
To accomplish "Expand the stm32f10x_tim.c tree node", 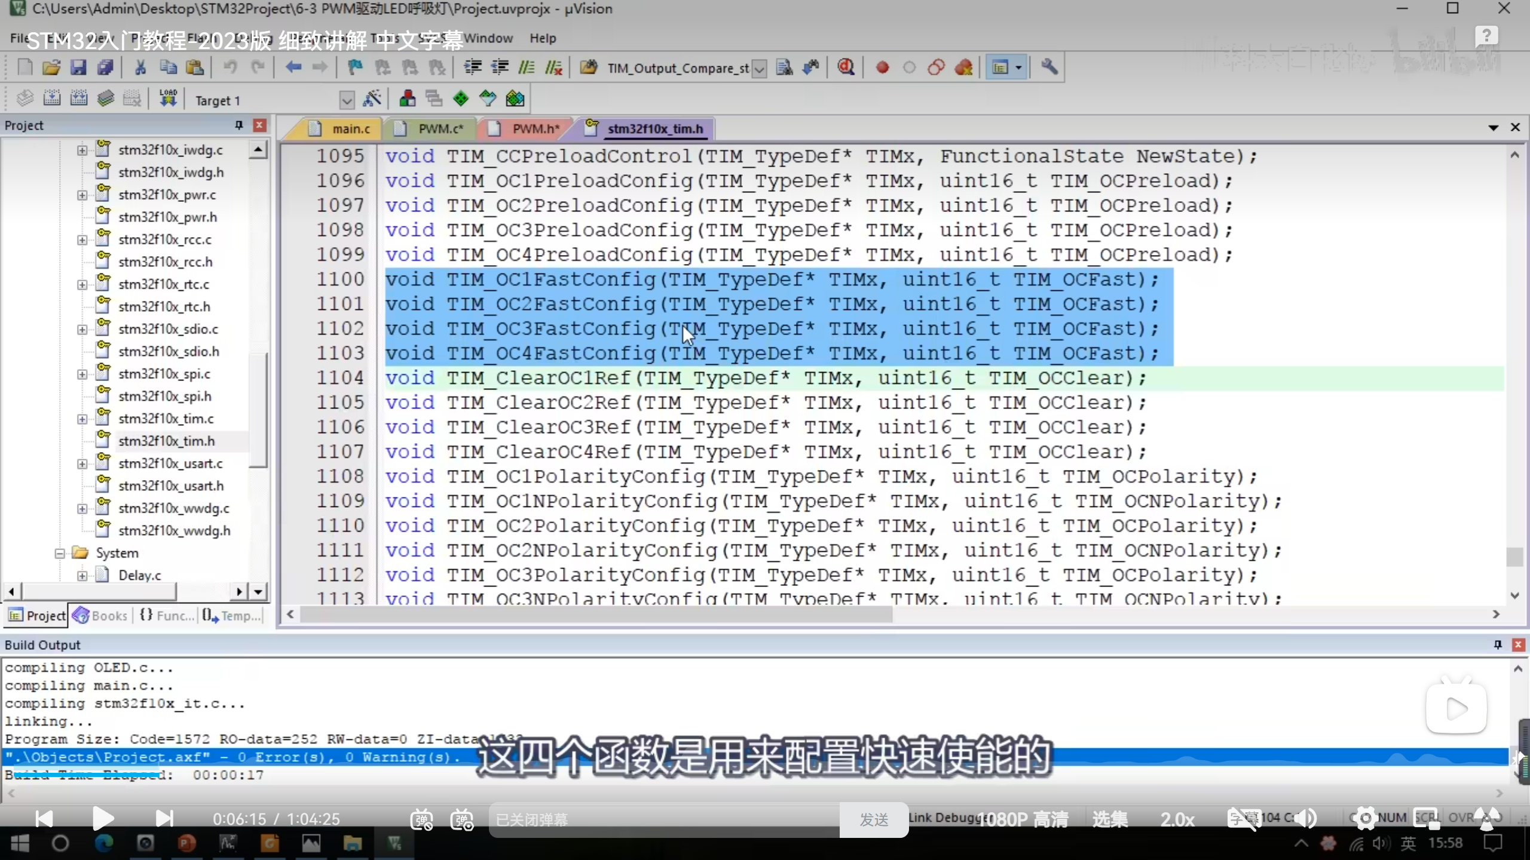I will (x=82, y=419).
